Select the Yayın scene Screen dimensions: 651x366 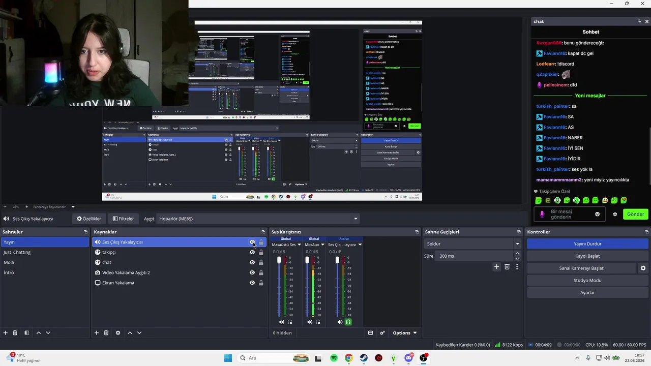pos(45,242)
